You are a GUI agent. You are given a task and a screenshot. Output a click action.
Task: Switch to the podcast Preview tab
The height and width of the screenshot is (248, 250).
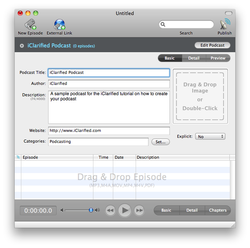tap(218, 58)
